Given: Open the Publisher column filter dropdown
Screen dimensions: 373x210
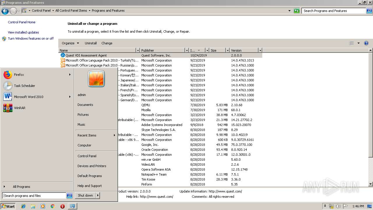Looking at the screenshot, I should point(187,50).
